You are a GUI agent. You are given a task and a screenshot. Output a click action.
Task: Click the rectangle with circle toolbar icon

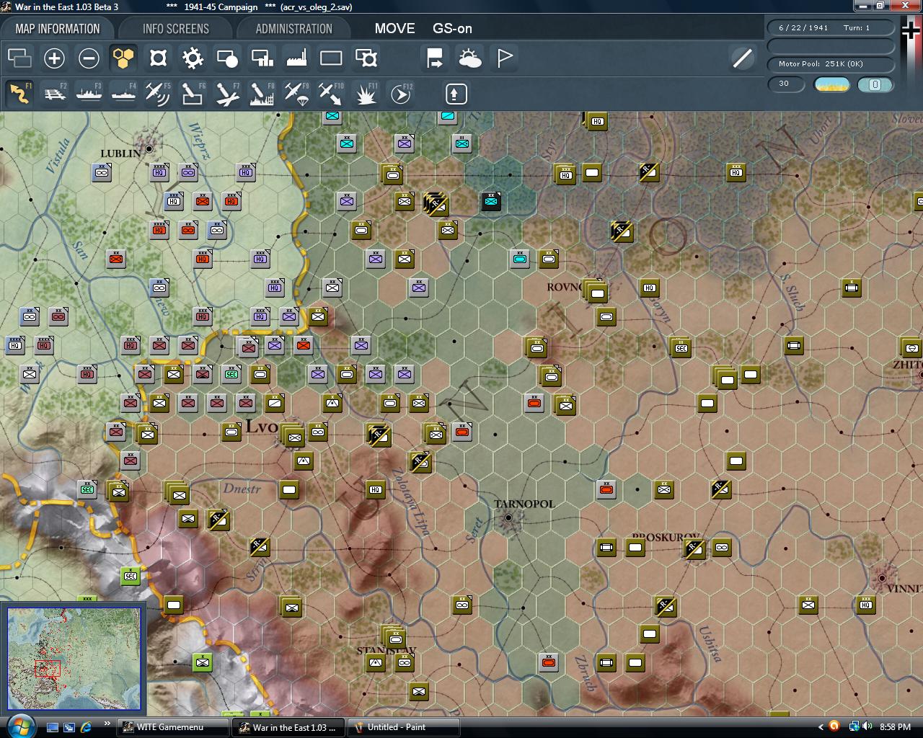[x=227, y=58]
